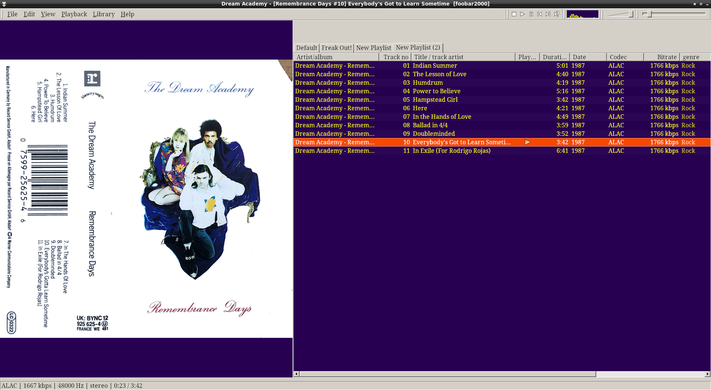Click the Artist/album cell of Ballad in 4/4 row
This screenshot has height=390, width=711.
tap(335, 125)
